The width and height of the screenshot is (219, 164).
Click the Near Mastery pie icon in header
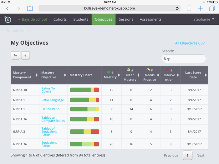[x=128, y=70]
